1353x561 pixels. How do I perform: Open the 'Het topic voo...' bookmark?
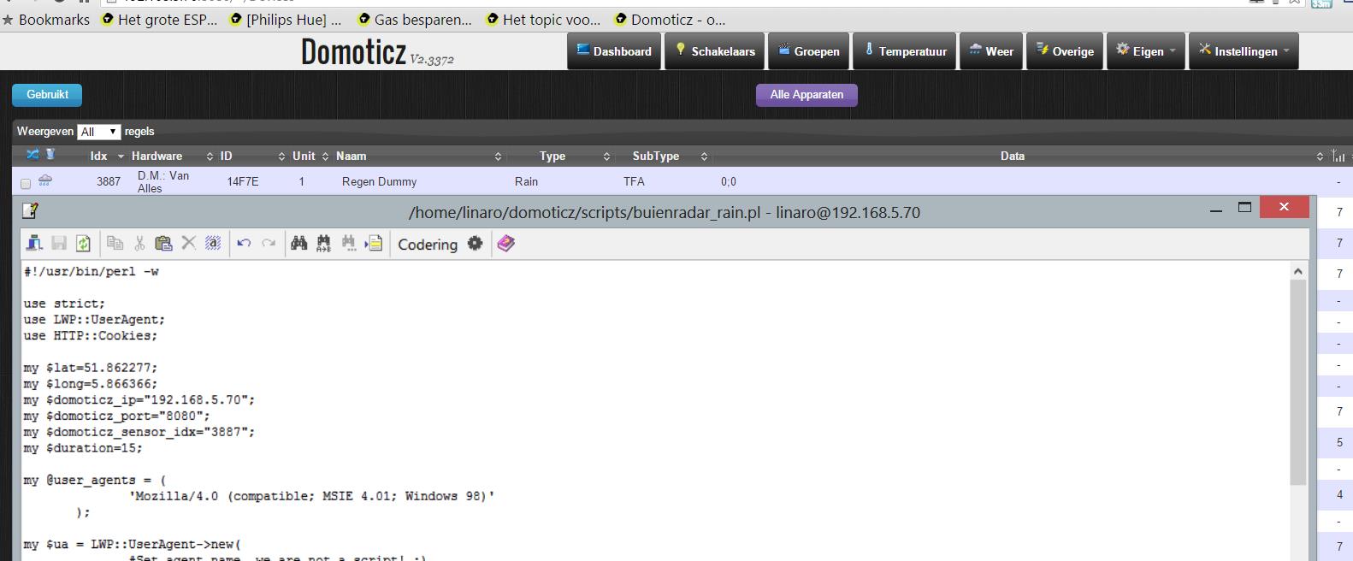click(x=543, y=19)
